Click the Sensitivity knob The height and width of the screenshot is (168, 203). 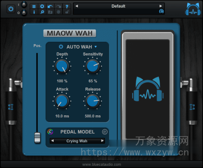(x=92, y=66)
